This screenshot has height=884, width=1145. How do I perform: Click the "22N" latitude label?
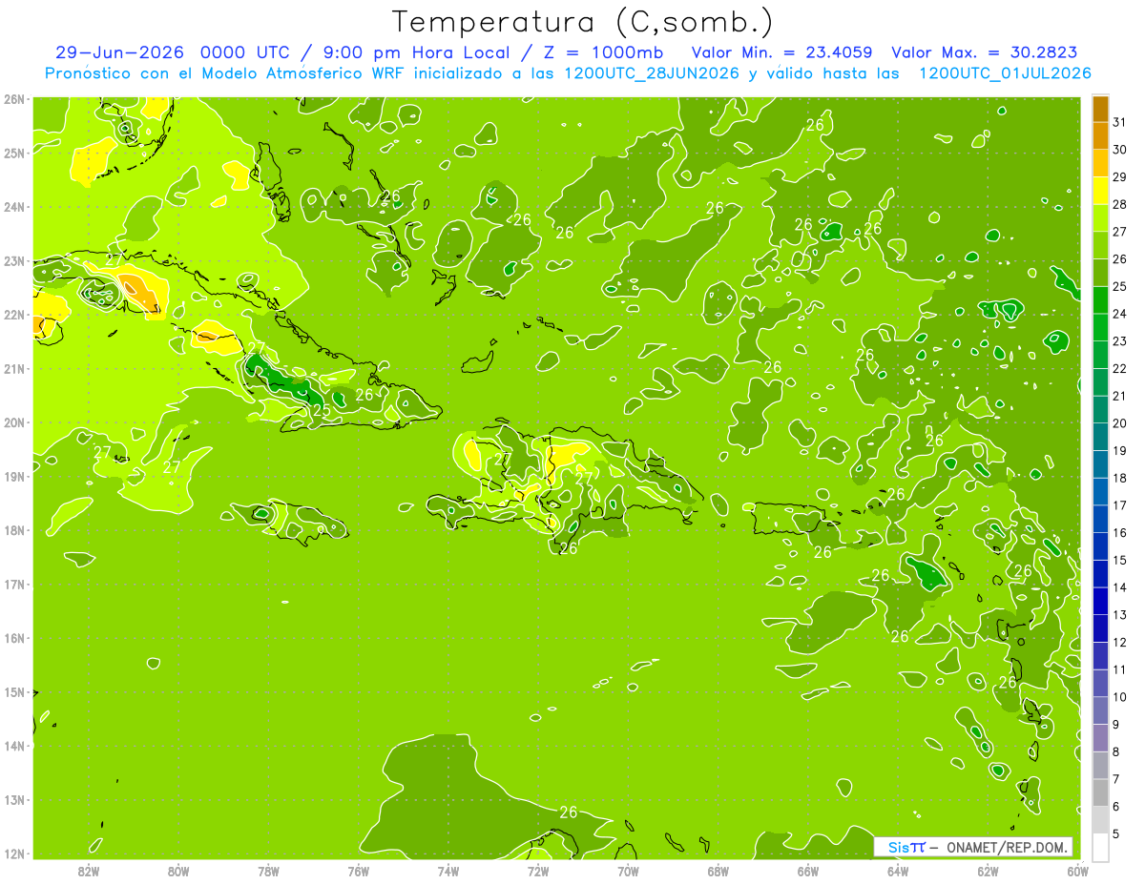pyautogui.click(x=15, y=315)
